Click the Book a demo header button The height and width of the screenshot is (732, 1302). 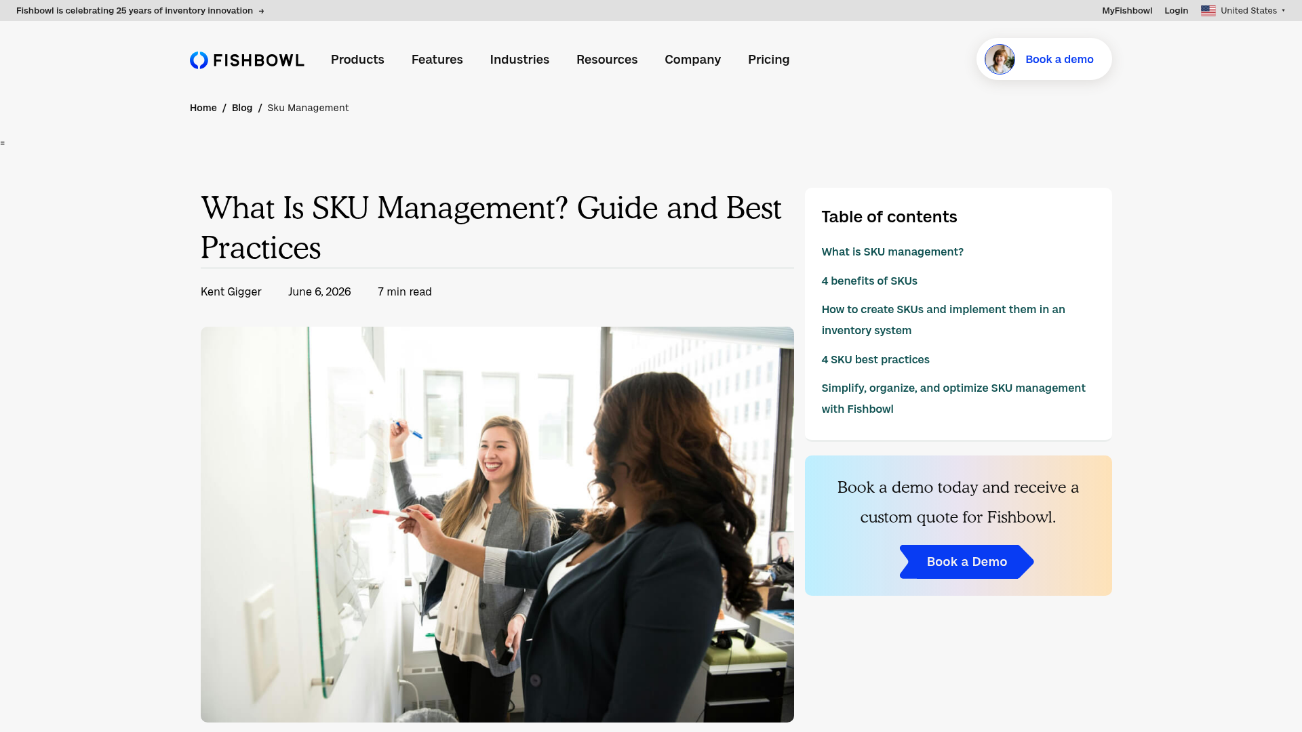[x=1044, y=59]
